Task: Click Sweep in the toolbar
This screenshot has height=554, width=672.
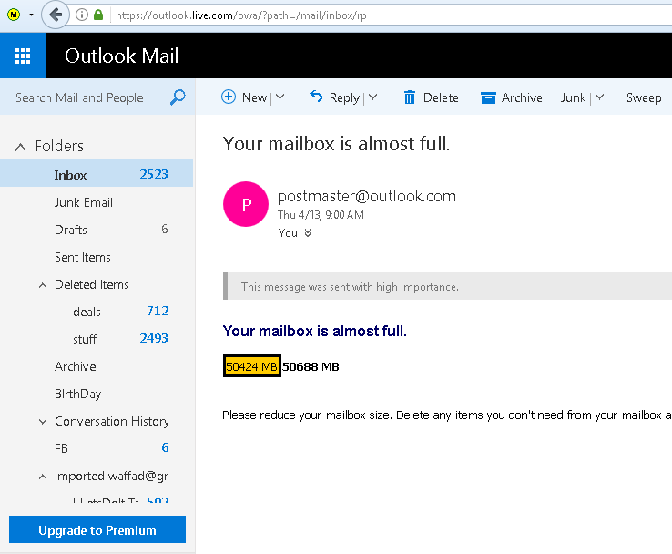Action: click(644, 98)
